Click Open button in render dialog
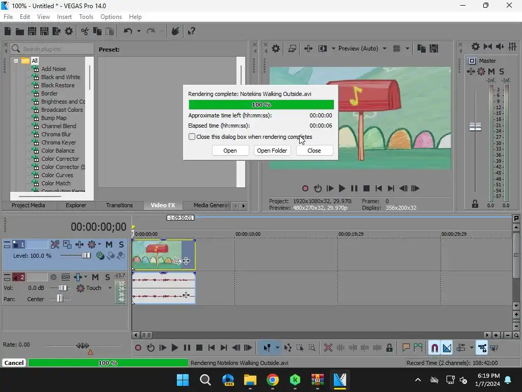The width and height of the screenshot is (522, 392). click(x=230, y=151)
